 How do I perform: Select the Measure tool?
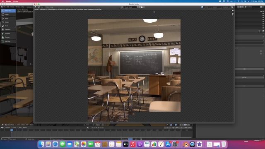click(8, 37)
